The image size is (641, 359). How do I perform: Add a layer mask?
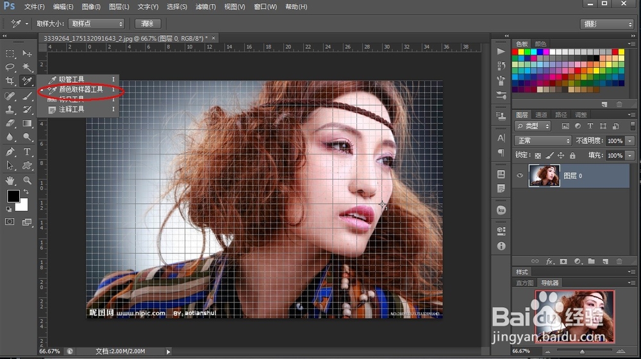tap(563, 262)
